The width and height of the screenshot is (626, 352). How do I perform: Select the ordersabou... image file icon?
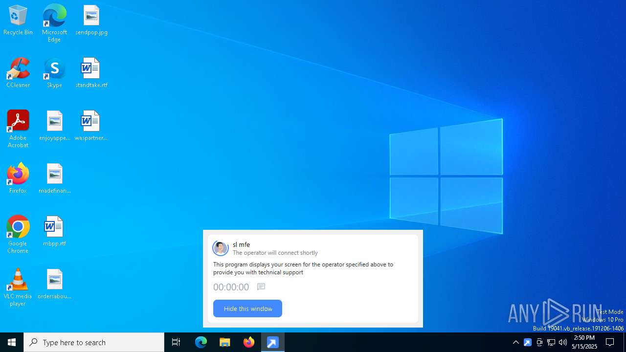tap(54, 285)
